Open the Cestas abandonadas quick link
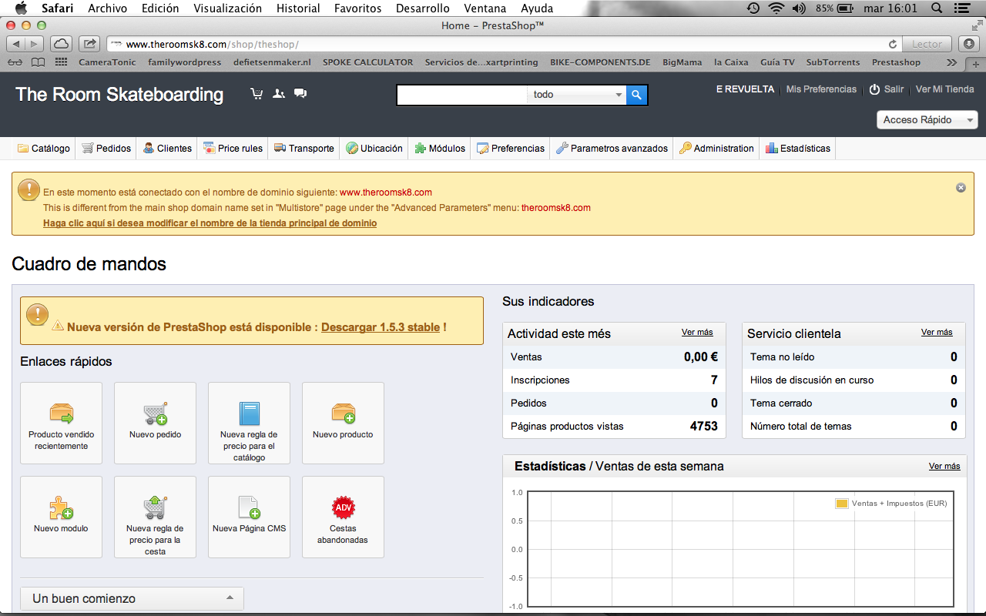This screenshot has width=986, height=616. pos(344,517)
